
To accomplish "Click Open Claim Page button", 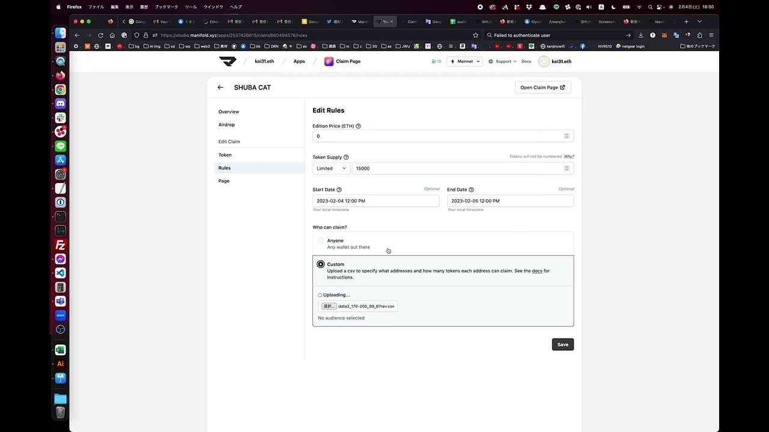I will (x=543, y=88).
